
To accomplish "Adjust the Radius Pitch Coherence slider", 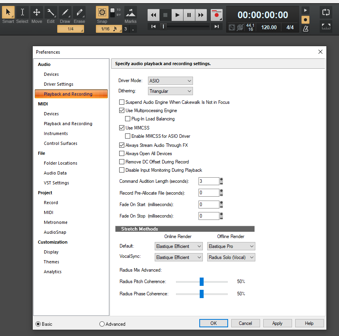I will (x=202, y=282).
